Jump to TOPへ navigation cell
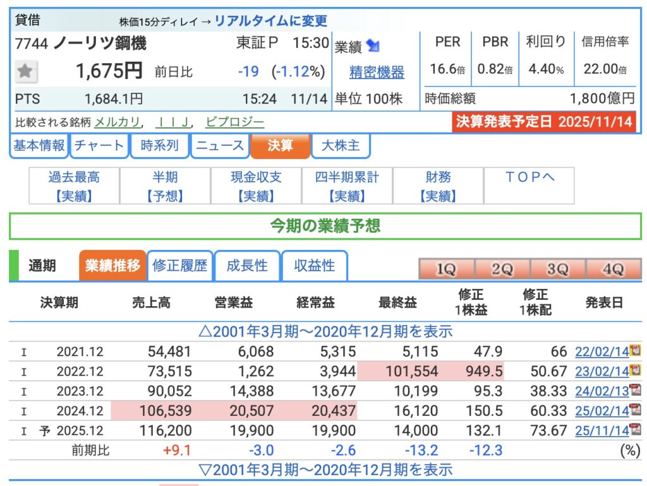The width and height of the screenshot is (647, 486). 529,178
